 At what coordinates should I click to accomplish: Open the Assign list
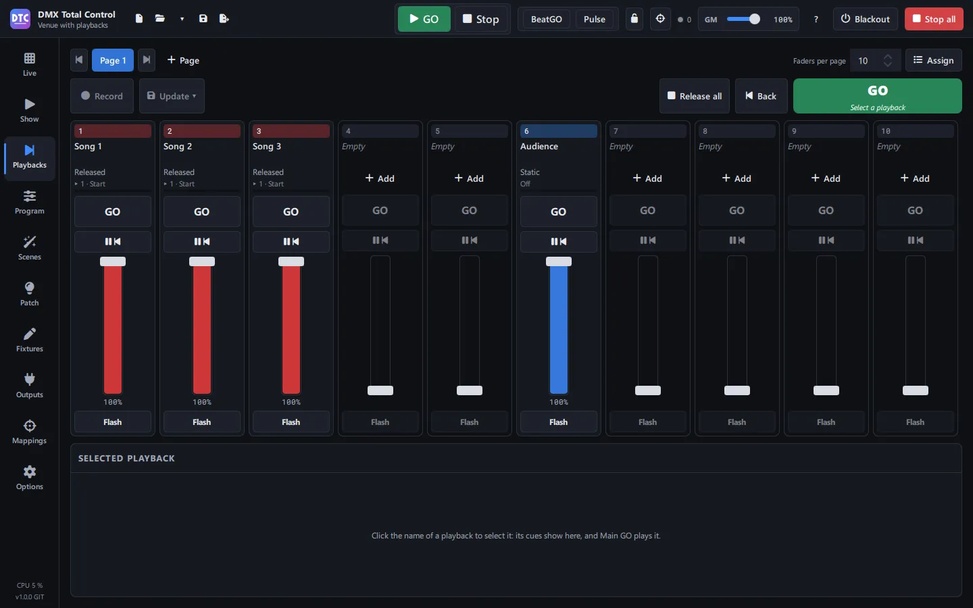click(x=934, y=60)
